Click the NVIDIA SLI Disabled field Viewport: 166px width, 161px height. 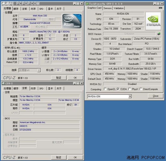coord(132,84)
